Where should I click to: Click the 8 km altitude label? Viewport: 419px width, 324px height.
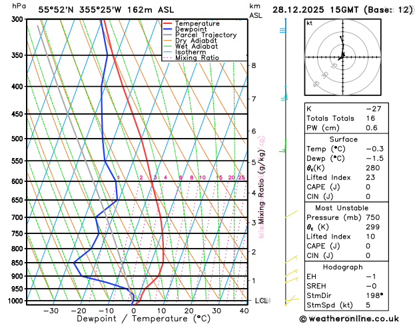click(x=254, y=65)
